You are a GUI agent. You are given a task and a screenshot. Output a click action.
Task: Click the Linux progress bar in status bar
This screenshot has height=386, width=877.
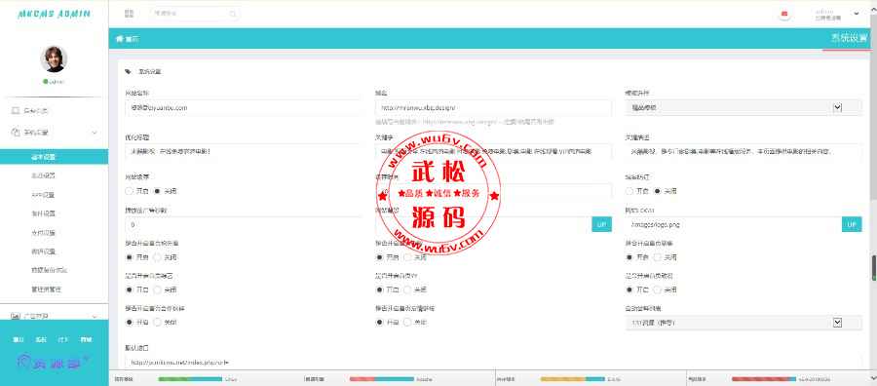coord(190,379)
